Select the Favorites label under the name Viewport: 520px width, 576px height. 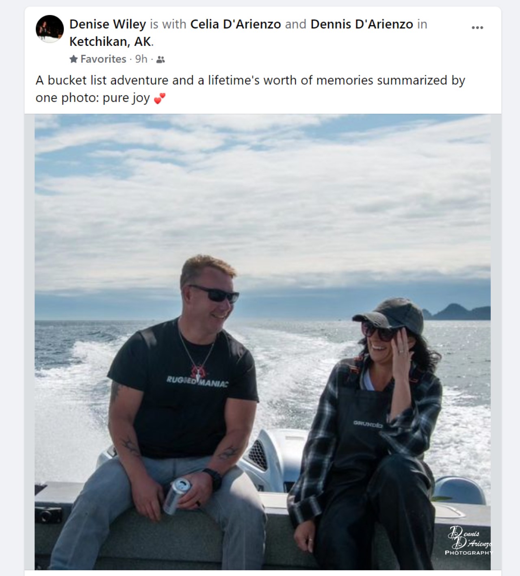point(103,59)
